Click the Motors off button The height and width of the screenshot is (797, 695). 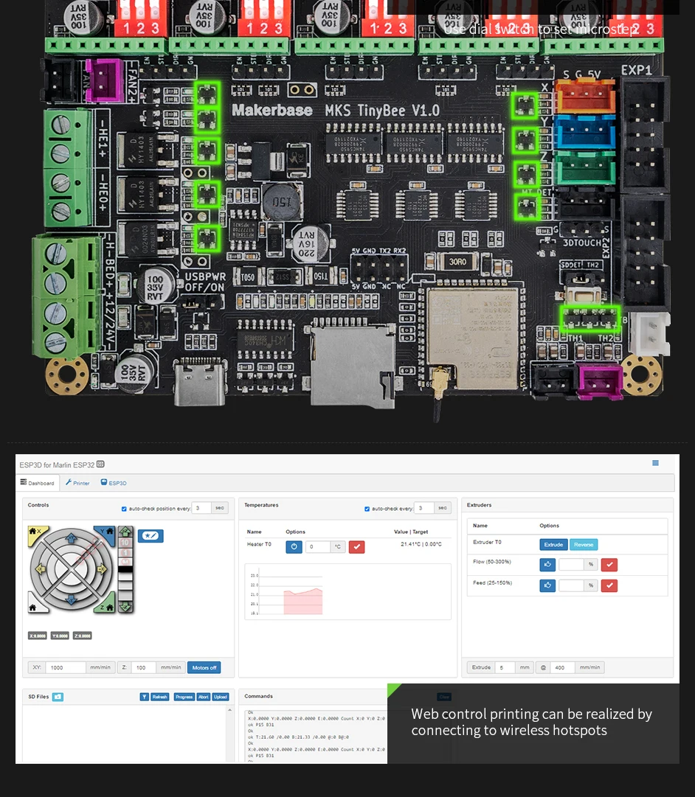pyautogui.click(x=204, y=667)
